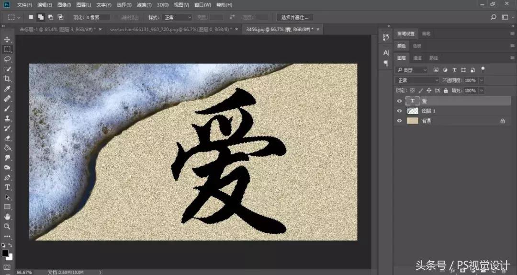Viewport: 517px width, 275px height.
Task: Select the Horizontal Type tool
Action: point(7,187)
